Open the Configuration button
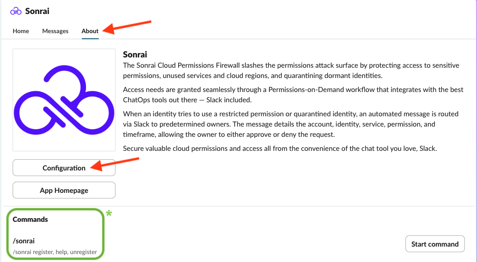 pyautogui.click(x=64, y=168)
